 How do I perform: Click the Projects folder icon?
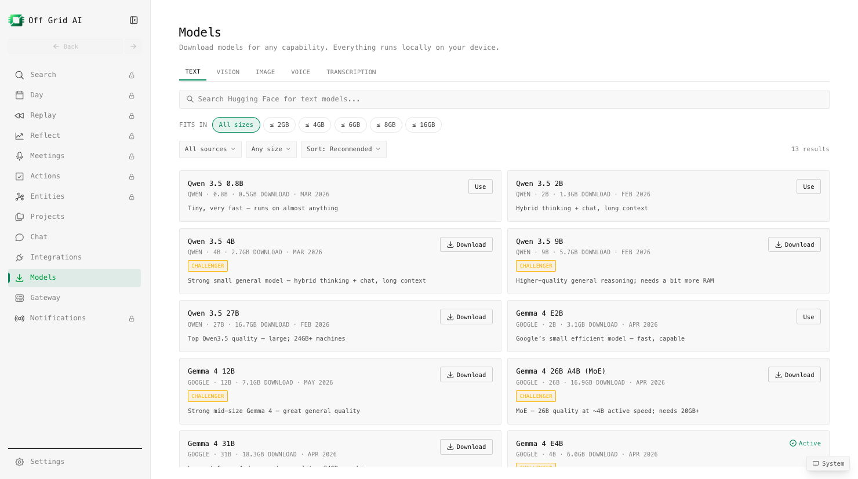[20, 217]
